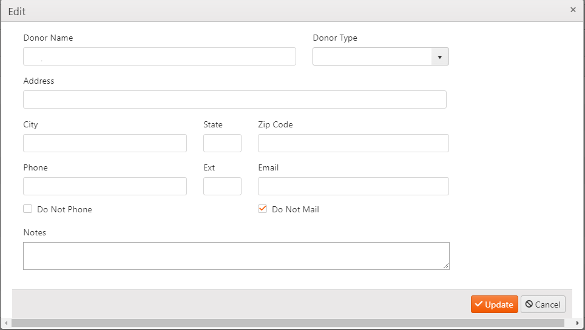Select the Ext input box
The width and height of the screenshot is (585, 330).
(x=222, y=186)
